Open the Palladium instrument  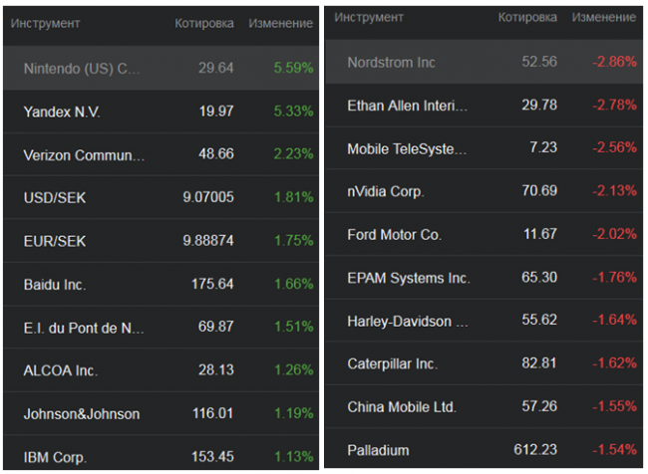click(x=377, y=451)
